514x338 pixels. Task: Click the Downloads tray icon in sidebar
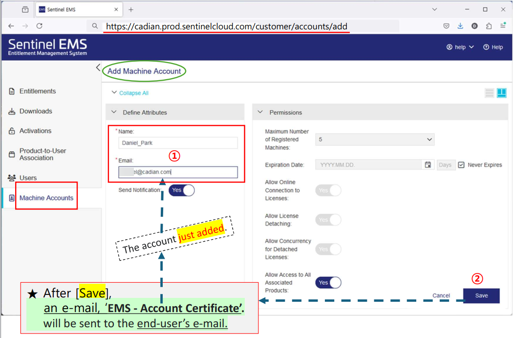point(12,111)
